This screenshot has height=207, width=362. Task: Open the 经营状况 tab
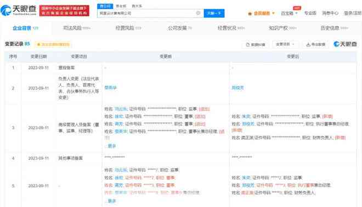(x=231, y=28)
